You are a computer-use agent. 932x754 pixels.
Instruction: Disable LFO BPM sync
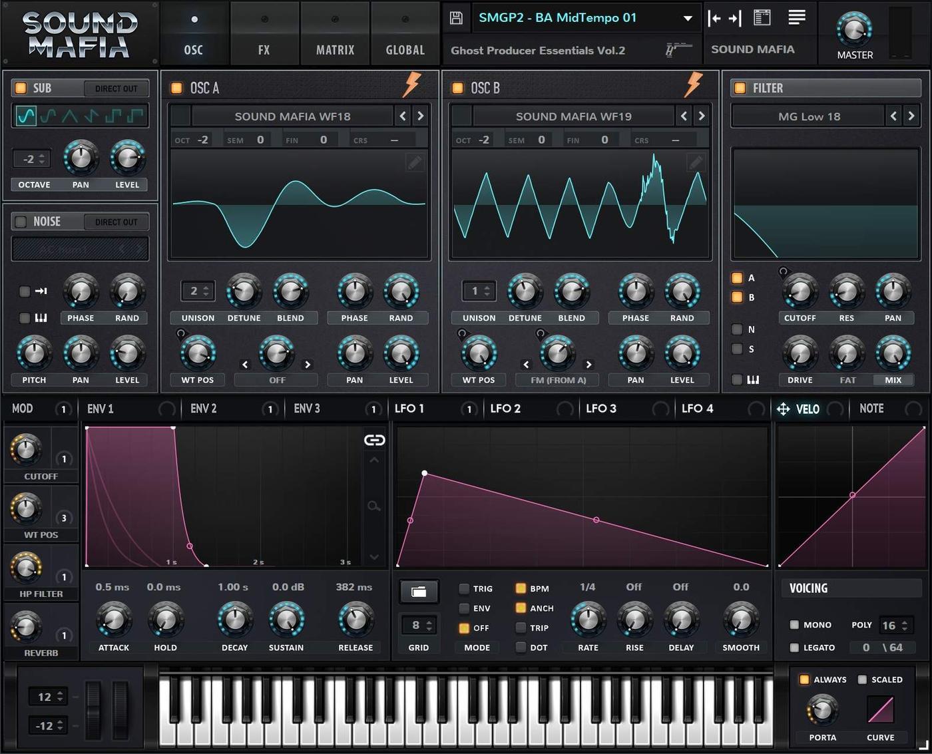521,588
